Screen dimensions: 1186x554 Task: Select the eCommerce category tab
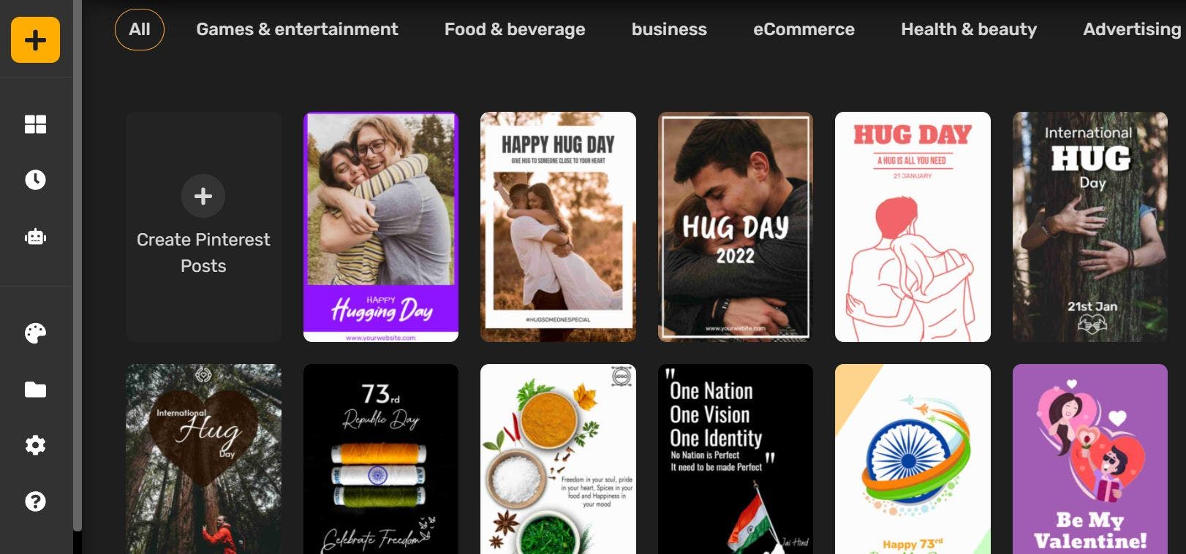(804, 29)
